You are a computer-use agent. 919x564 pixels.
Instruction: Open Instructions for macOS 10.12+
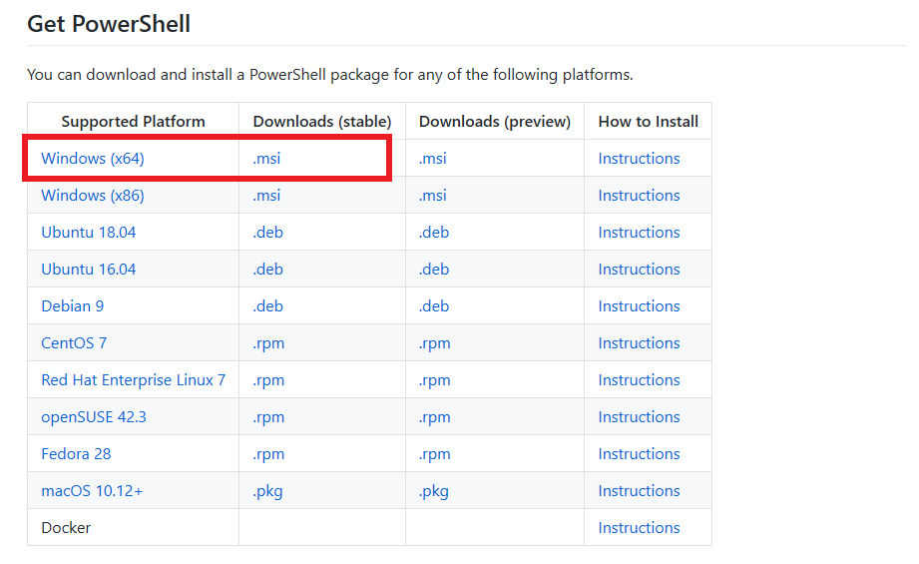coord(639,491)
